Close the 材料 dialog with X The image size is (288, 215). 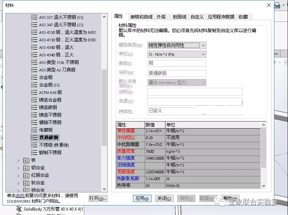269,5
